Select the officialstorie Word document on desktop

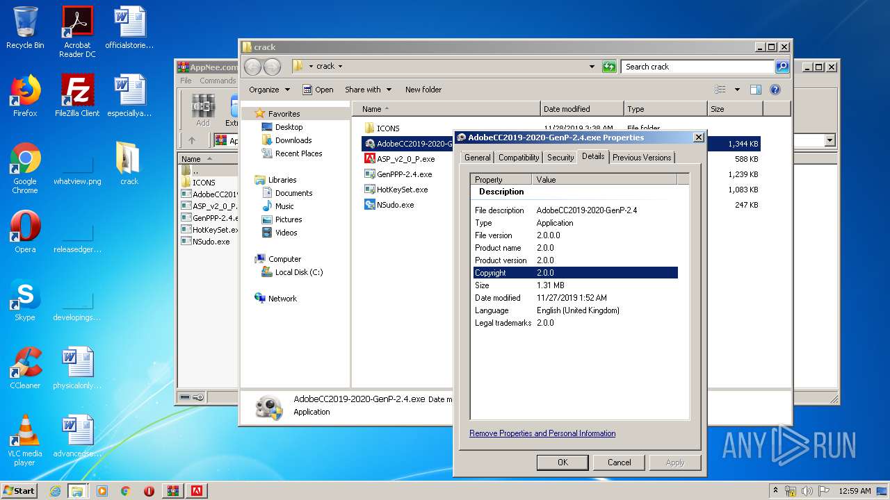click(x=129, y=28)
